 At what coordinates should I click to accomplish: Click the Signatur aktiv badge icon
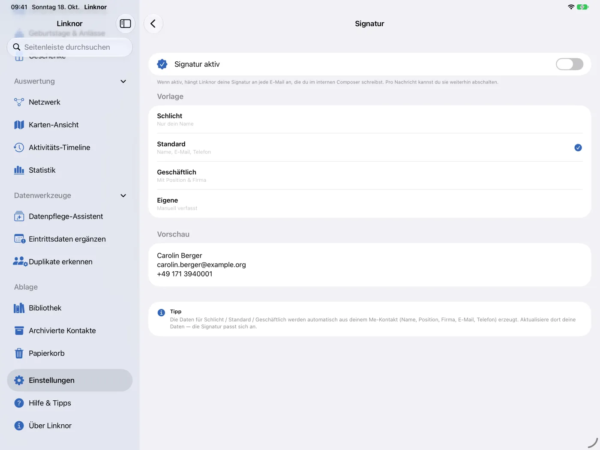[x=162, y=64]
